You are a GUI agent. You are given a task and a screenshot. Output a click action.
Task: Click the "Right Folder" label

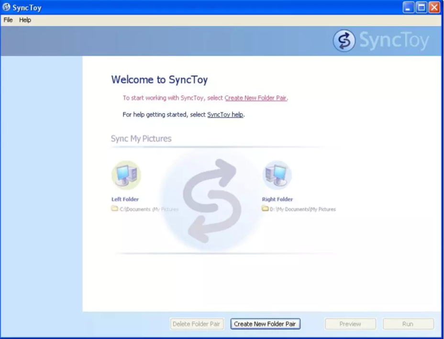[277, 199]
